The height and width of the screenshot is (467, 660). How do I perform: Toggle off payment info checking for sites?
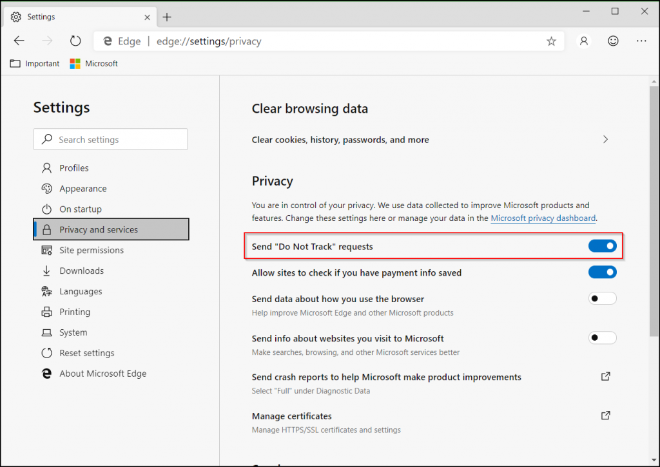coord(602,272)
